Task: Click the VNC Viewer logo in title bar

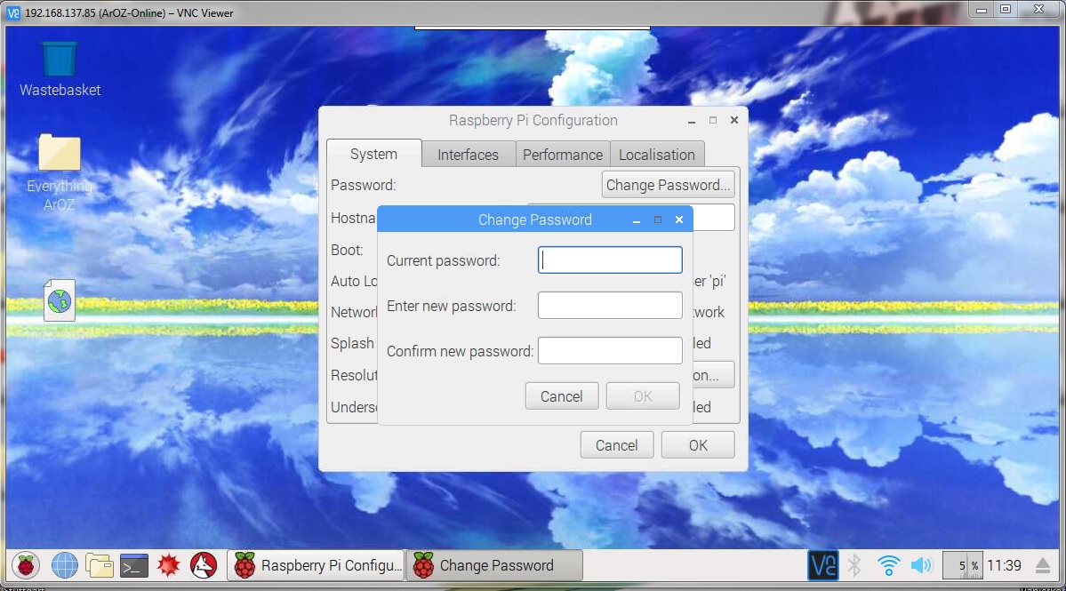Action: (13, 13)
